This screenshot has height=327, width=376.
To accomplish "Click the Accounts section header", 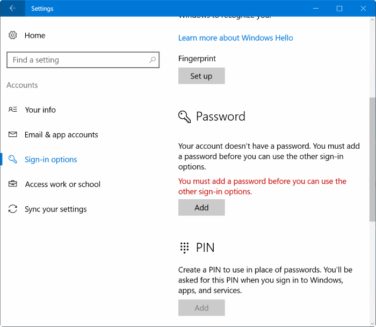I will coord(22,85).
